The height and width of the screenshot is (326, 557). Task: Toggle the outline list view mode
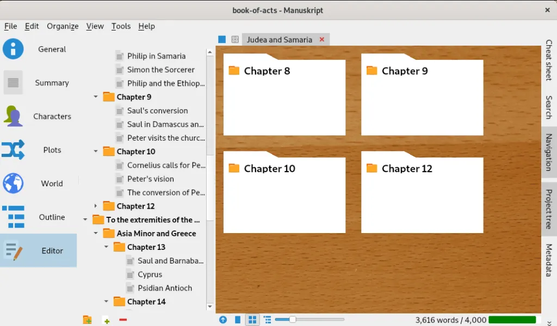pyautogui.click(x=267, y=320)
